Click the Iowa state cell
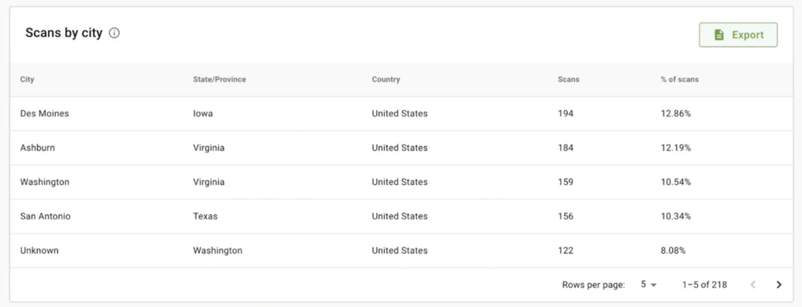Viewport: 802px width, 307px height. point(203,114)
